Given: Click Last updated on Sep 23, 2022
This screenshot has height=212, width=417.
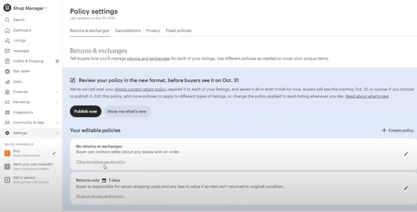Looking at the screenshot, I should (x=92, y=18).
